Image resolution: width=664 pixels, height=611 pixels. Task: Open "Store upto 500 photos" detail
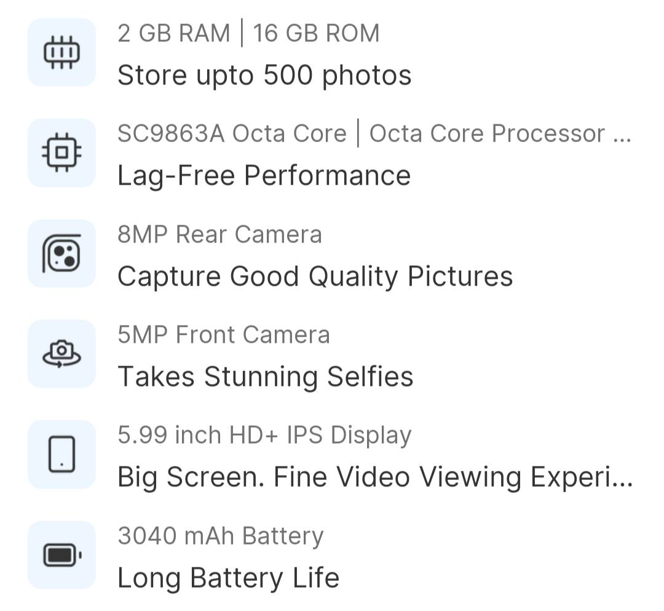point(264,76)
